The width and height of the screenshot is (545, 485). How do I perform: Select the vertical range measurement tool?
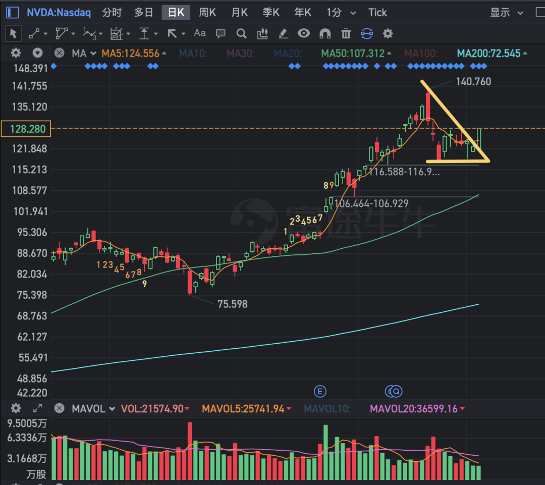[144, 34]
